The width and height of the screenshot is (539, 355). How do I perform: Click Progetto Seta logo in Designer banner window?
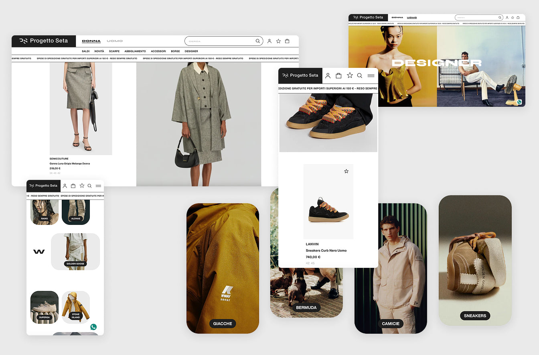(x=368, y=17)
